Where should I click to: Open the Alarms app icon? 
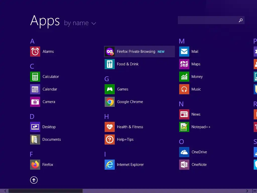[35, 52]
